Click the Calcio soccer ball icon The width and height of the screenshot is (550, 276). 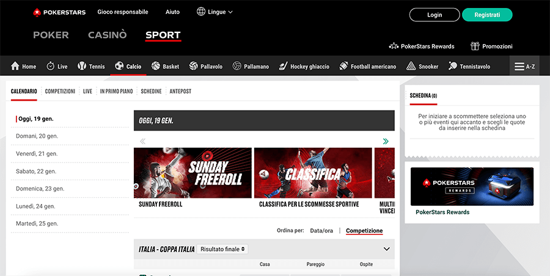click(119, 66)
